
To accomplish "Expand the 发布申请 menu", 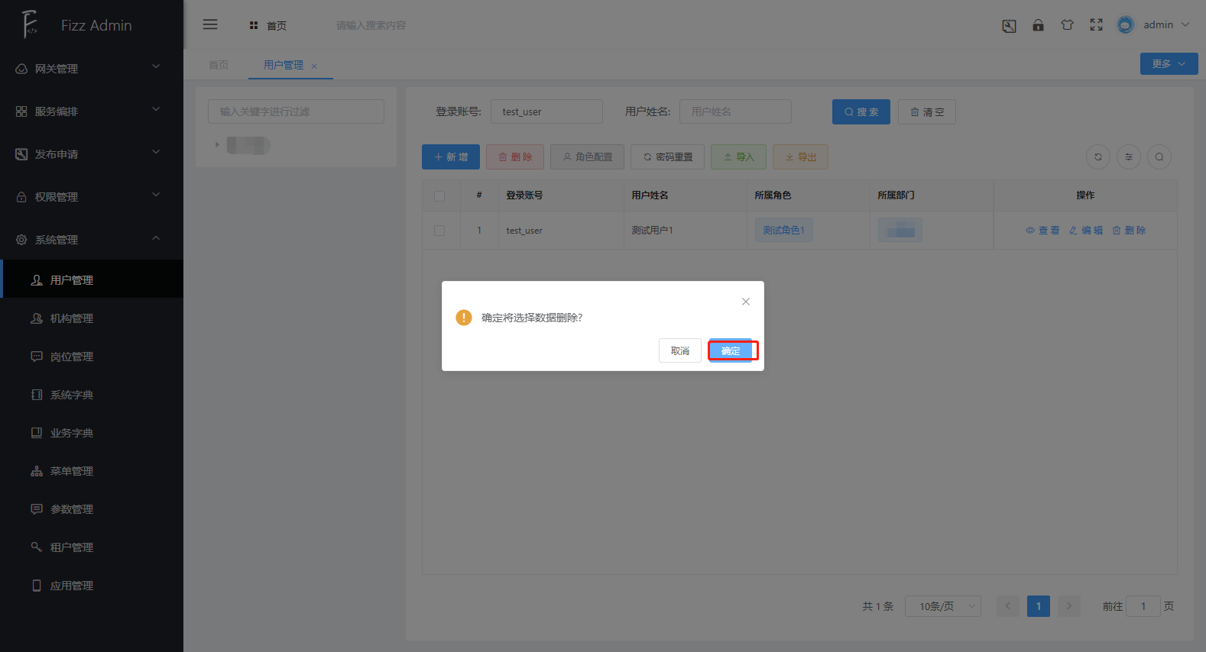I will coord(92,154).
